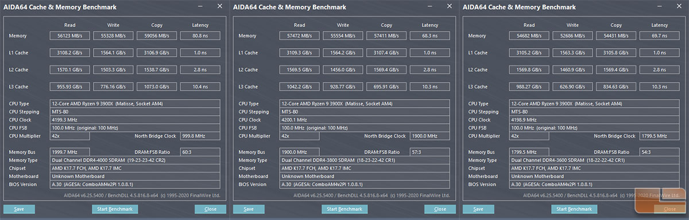Click Save in the DDR4-3600 benchmark window
Viewport: 689px width, 220px height.
tap(479, 209)
